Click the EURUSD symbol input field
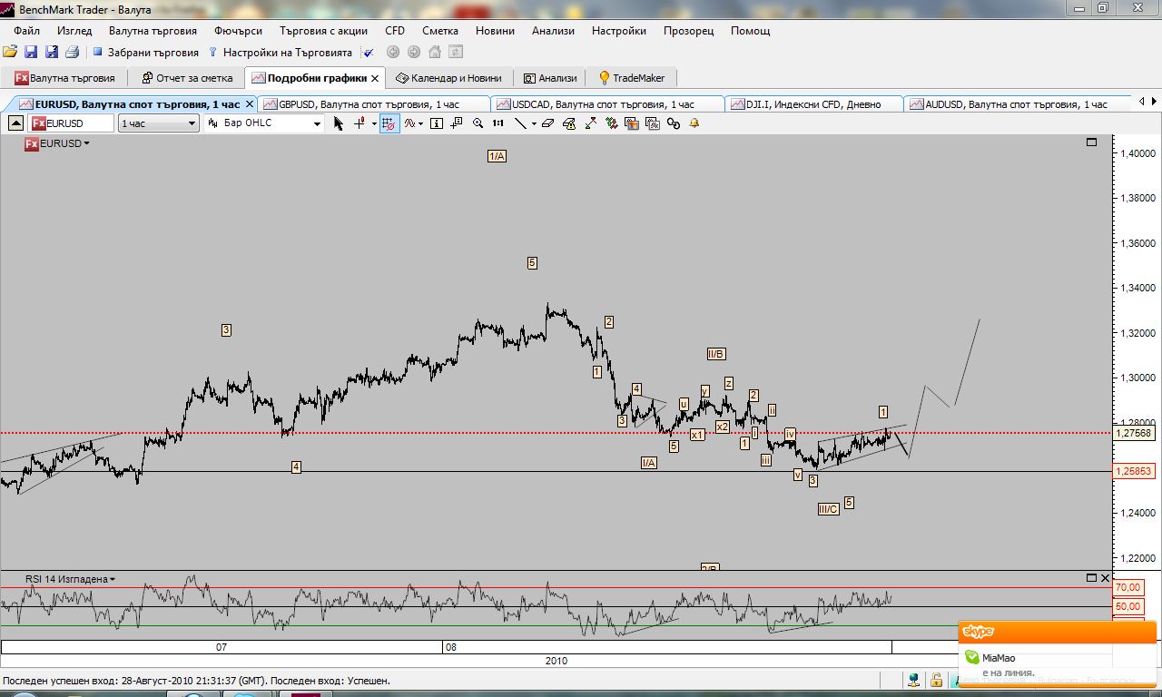Screen dimensions: 1162x697 (73, 123)
